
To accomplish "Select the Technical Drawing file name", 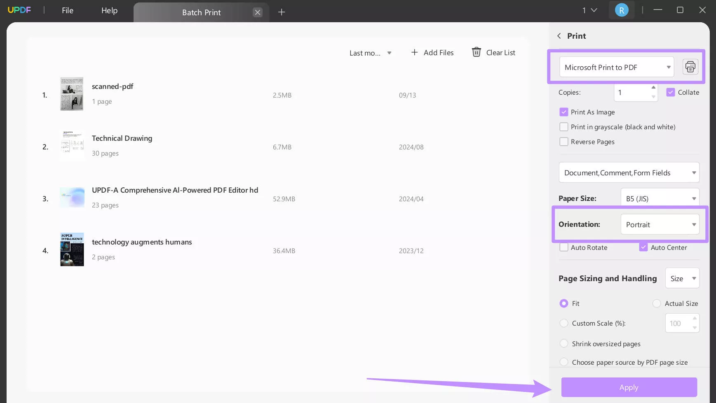I will coord(122,138).
